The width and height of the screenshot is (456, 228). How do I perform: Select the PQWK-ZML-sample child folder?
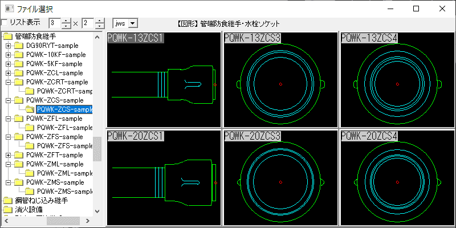[64, 173]
